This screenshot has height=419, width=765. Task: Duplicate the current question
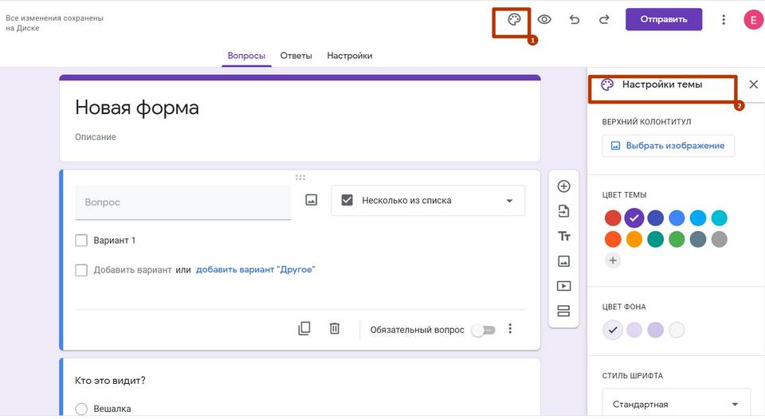coord(304,328)
